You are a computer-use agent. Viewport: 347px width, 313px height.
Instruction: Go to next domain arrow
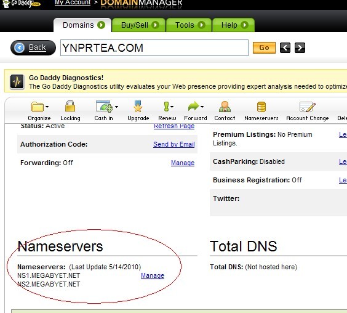pyautogui.click(x=300, y=47)
